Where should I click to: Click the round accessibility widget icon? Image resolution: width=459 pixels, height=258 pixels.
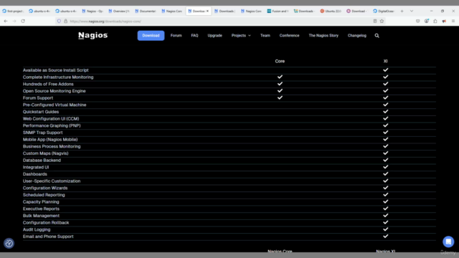pyautogui.click(x=9, y=243)
